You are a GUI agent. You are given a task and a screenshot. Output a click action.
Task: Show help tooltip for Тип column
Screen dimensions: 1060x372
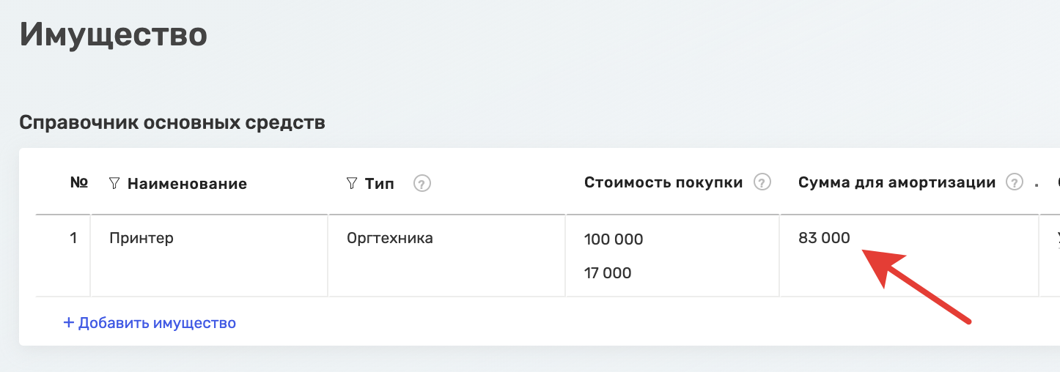tap(422, 184)
